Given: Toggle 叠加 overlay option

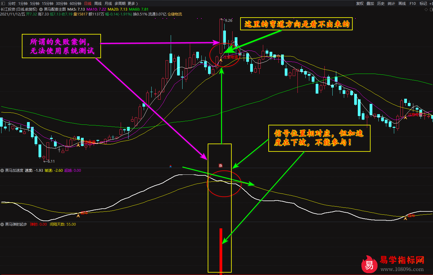Looking at the screenshot, I should [370, 4].
